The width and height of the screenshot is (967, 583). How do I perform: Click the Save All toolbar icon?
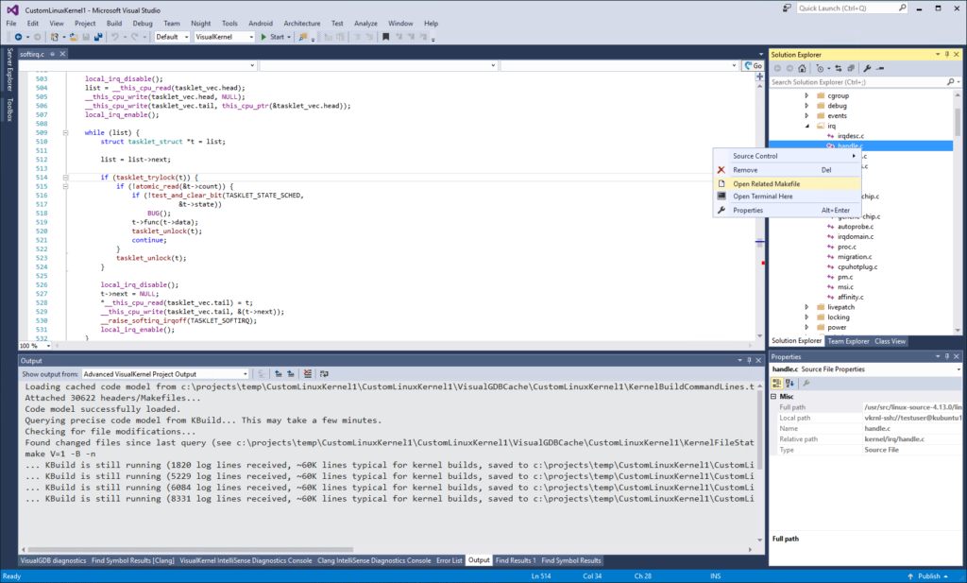click(x=97, y=37)
